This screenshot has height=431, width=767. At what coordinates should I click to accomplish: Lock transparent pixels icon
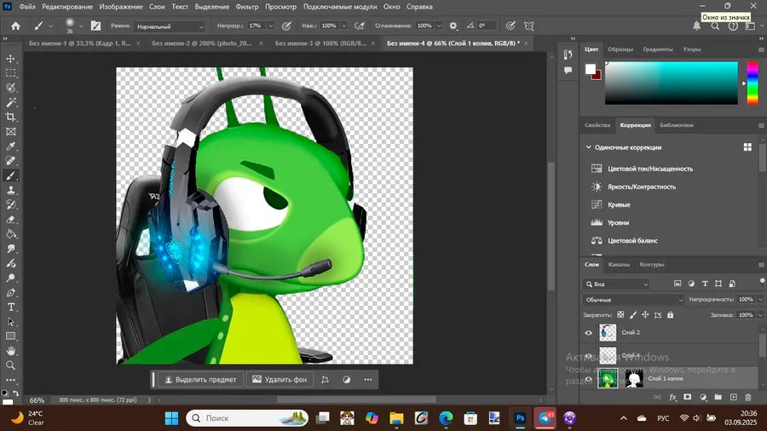pos(620,315)
